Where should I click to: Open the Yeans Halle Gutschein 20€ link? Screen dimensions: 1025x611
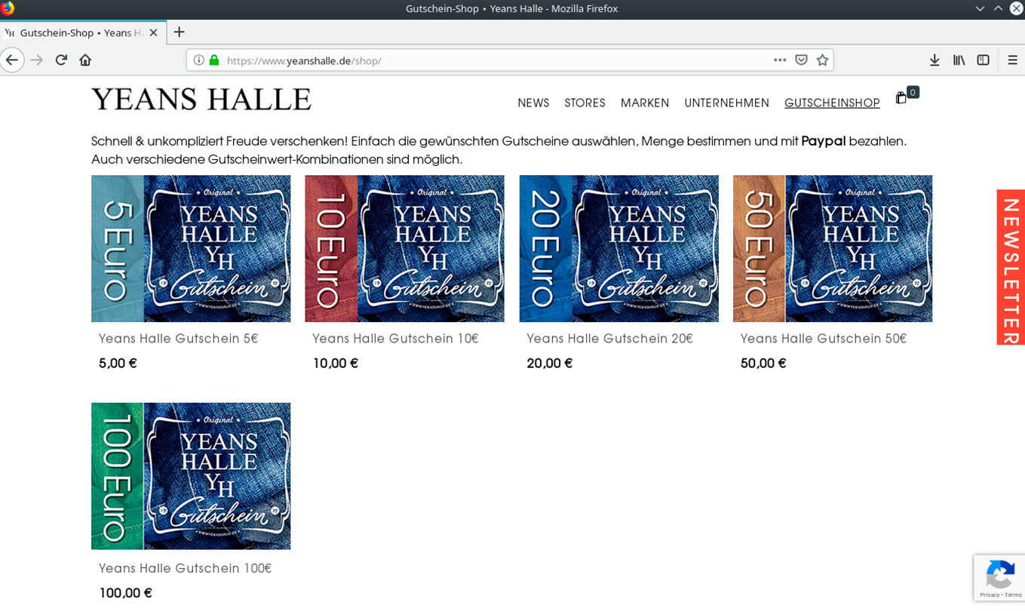coord(609,339)
